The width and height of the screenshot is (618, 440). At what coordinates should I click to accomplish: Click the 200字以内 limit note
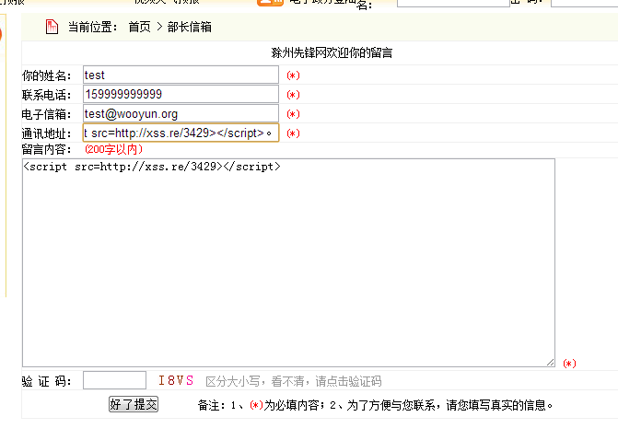coord(113,149)
